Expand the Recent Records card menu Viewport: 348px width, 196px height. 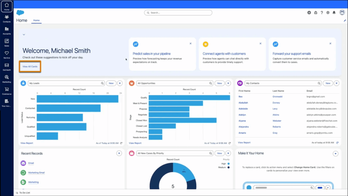click(119, 154)
